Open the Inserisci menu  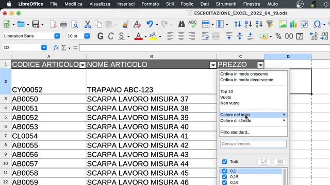pos(126,4)
